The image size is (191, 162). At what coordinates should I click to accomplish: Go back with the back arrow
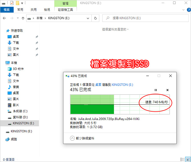coord(4,18)
